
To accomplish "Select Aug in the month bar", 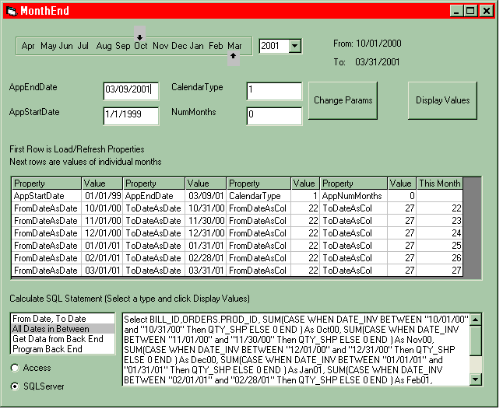I will tap(104, 46).
